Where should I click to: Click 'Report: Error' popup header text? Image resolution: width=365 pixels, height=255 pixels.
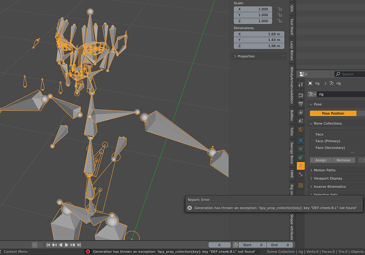click(x=198, y=200)
